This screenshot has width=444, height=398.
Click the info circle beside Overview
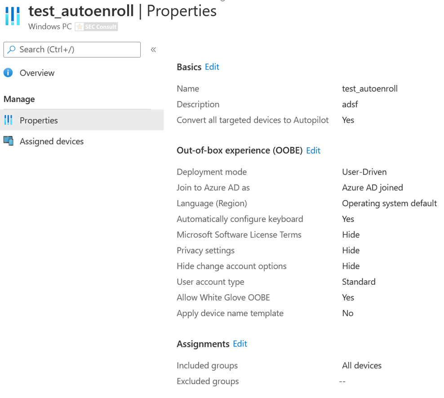click(x=7, y=73)
